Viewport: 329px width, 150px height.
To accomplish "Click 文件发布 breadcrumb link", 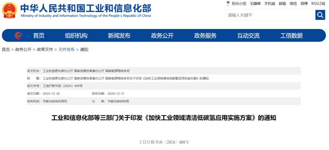I will (x=66, y=50).
